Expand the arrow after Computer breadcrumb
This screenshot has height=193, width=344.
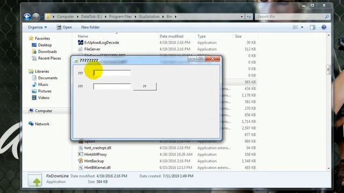click(77, 17)
